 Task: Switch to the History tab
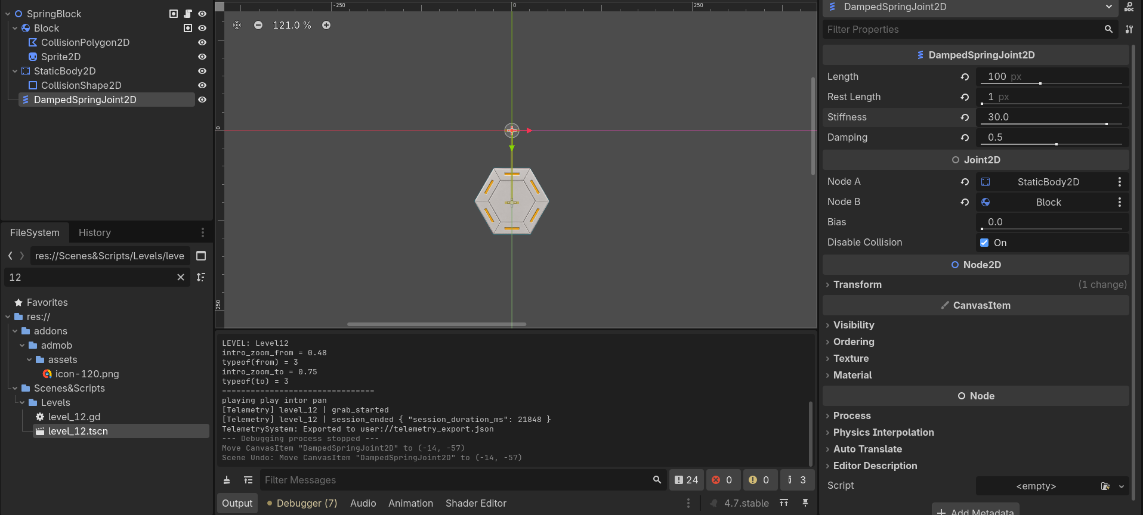click(x=95, y=232)
